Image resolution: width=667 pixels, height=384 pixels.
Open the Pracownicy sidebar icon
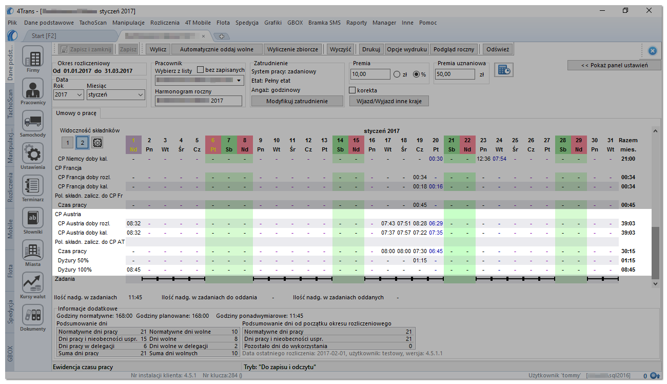[x=33, y=91]
